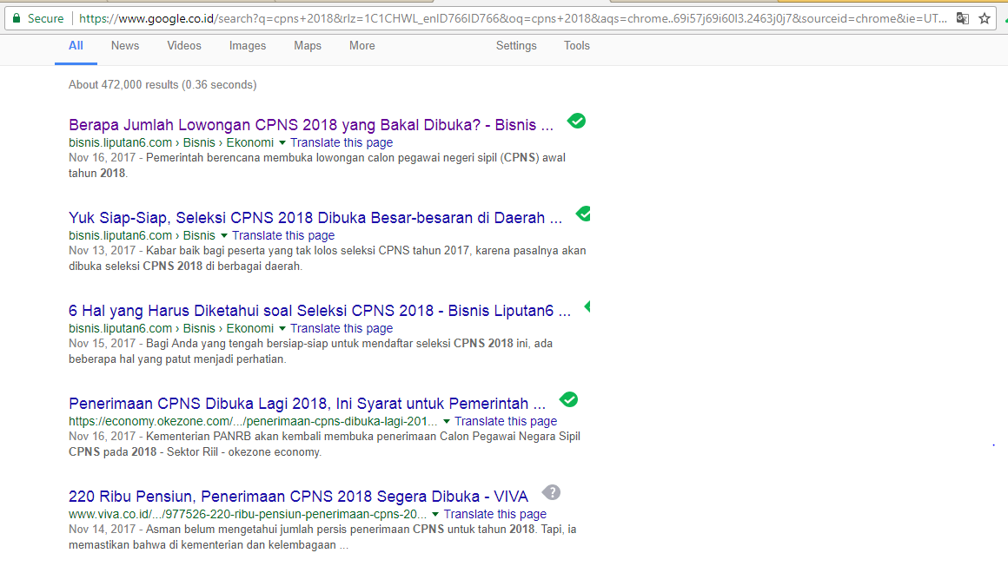Click the Nov 14, 2017 Asman belum mengetahui snippet

pyautogui.click(x=322, y=537)
